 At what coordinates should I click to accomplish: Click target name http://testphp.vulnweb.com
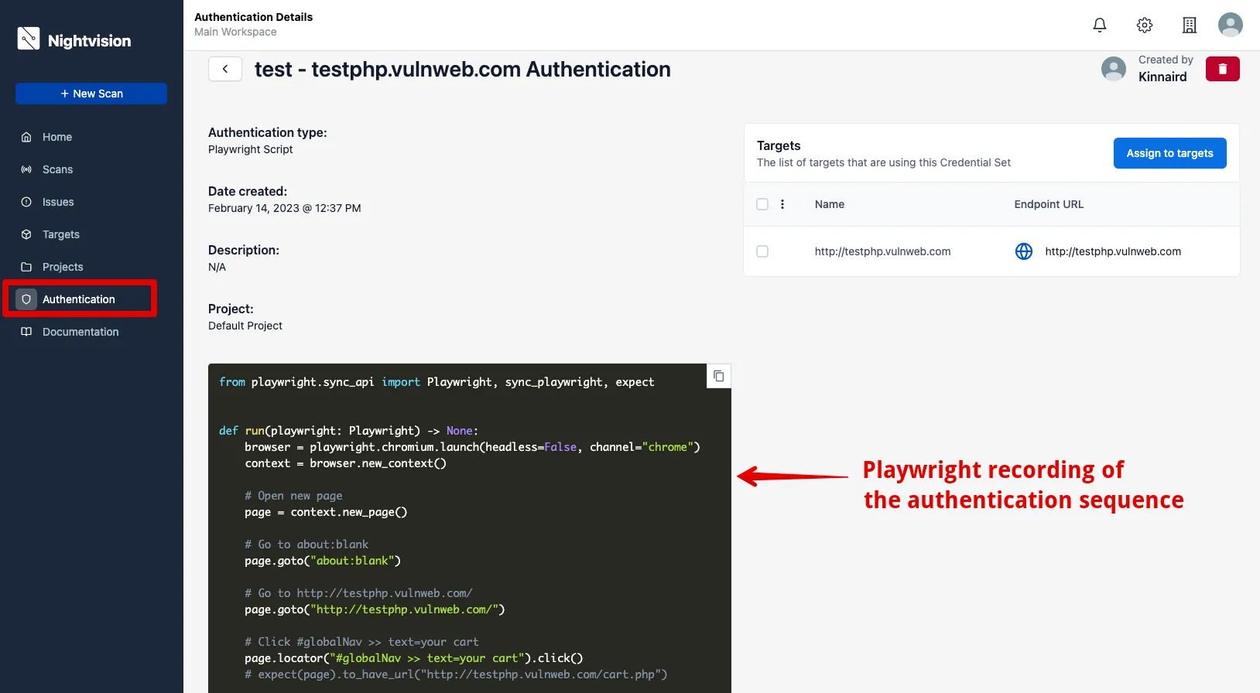coord(882,251)
